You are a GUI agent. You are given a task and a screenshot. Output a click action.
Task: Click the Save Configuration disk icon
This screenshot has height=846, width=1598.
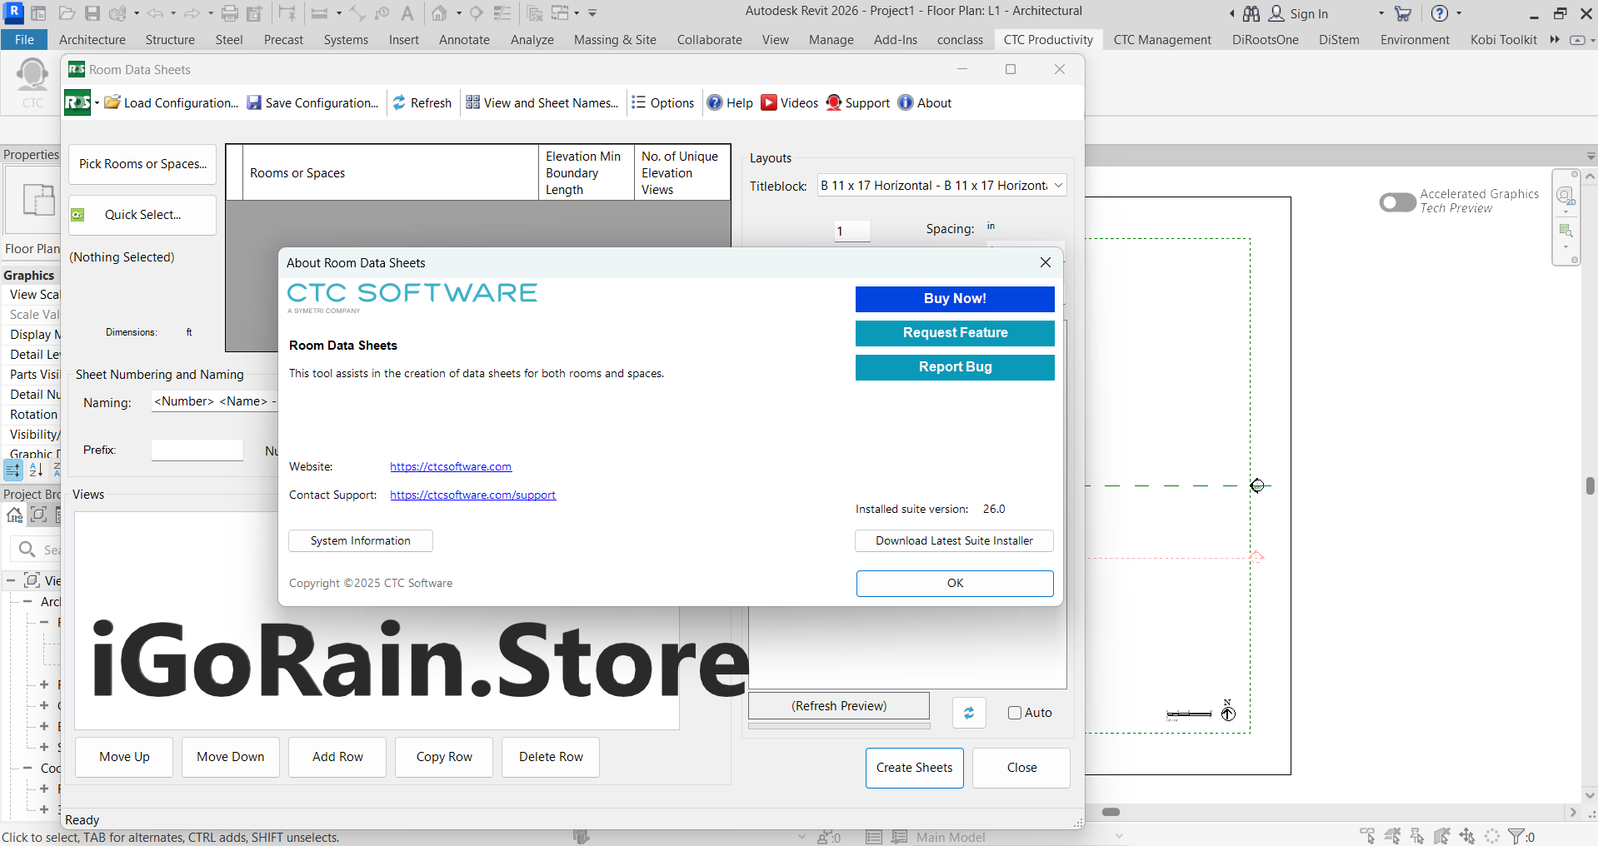pyautogui.click(x=254, y=102)
